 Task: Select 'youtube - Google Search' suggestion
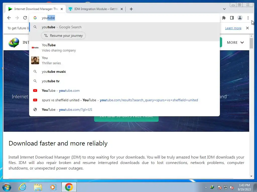124,27
